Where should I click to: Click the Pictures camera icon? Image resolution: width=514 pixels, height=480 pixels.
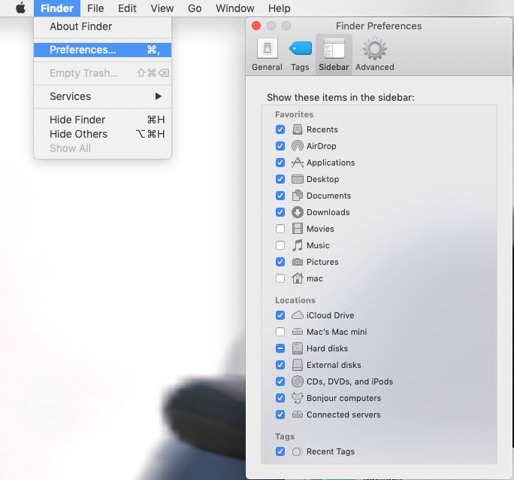point(298,262)
